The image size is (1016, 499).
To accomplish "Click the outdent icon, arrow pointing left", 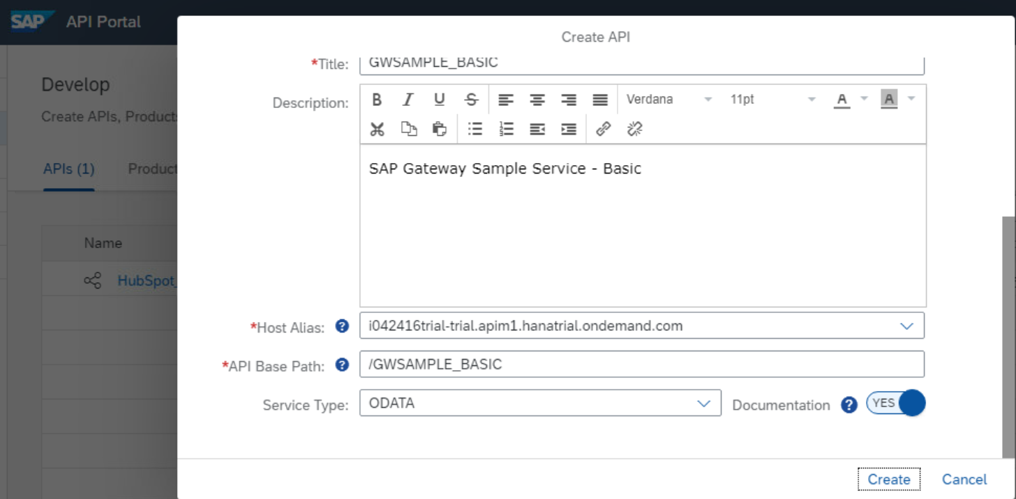I will [x=537, y=129].
